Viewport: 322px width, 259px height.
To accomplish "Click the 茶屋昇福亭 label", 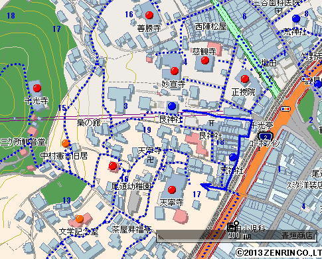I will [131, 230].
